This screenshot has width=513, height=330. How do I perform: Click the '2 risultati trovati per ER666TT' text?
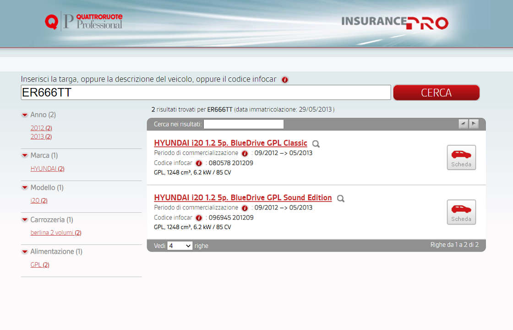pyautogui.click(x=192, y=110)
